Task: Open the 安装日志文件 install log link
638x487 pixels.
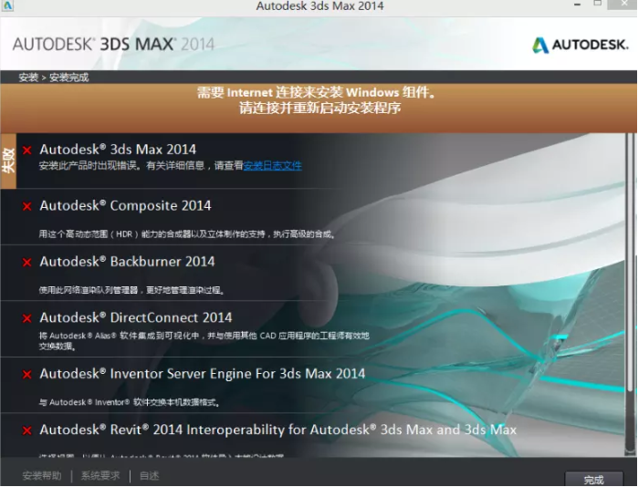Action: tap(272, 165)
